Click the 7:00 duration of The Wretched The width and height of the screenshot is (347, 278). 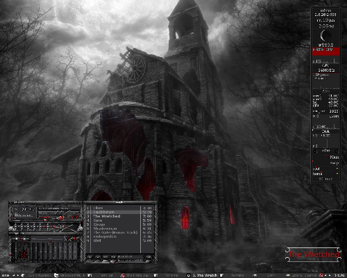(147, 216)
